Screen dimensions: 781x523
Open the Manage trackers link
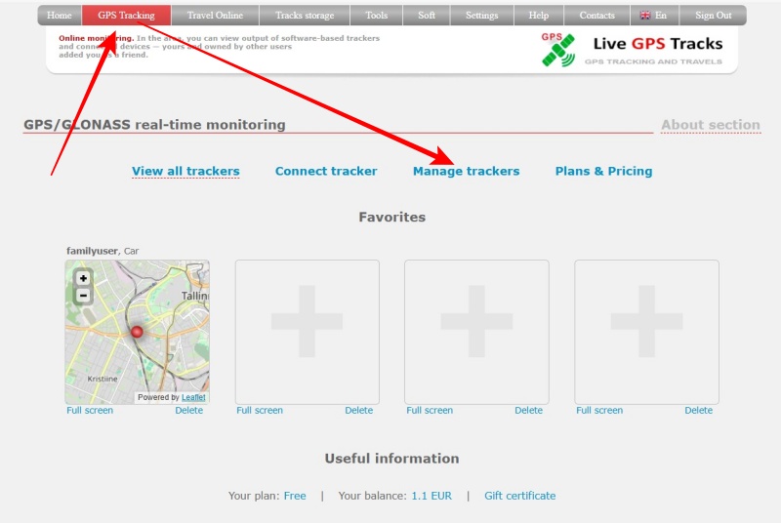(466, 171)
